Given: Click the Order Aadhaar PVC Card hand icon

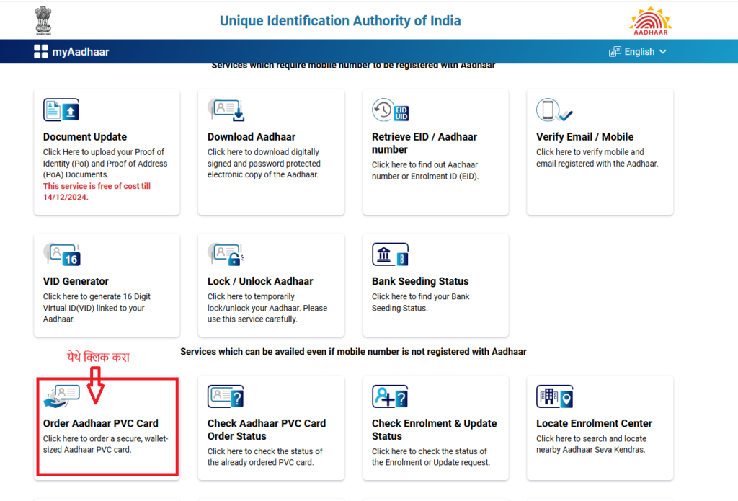Looking at the screenshot, I should coord(62,396).
